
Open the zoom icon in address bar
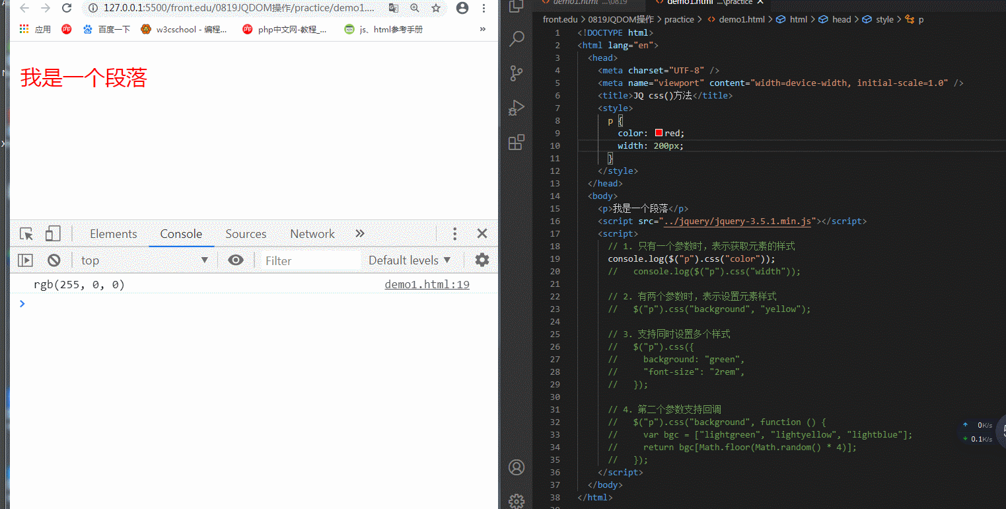coord(415,8)
